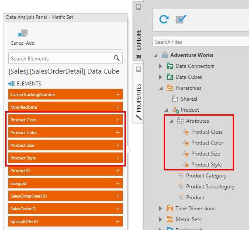Add Product Class with plus icon
Image resolution: width=249 pixels, height=230 pixels.
point(118,120)
